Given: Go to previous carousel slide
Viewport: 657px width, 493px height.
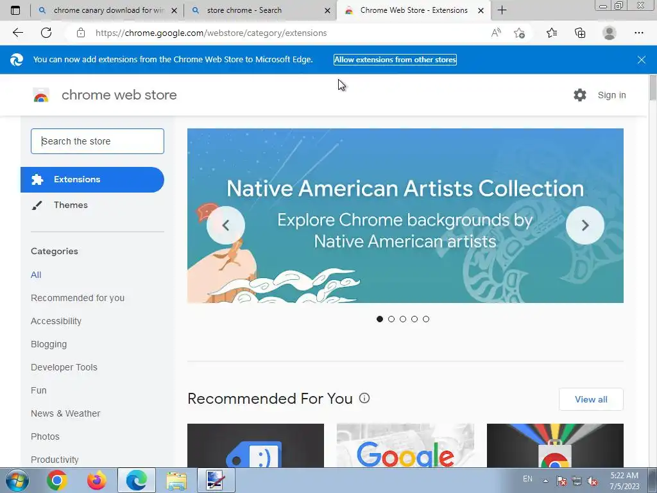Looking at the screenshot, I should [226, 225].
